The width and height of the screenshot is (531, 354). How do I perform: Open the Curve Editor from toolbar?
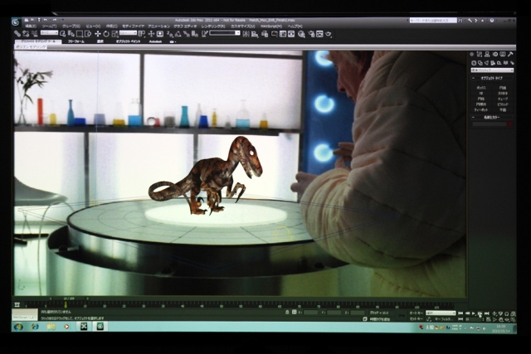[283, 34]
